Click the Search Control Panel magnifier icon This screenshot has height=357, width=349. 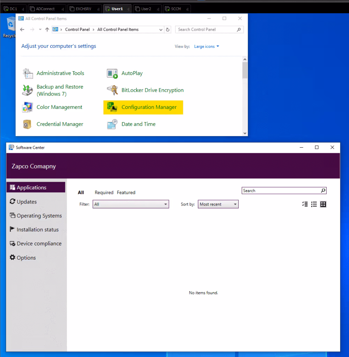[239, 30]
